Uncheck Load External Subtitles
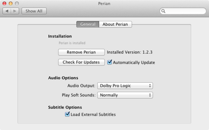This screenshot has height=130, width=209. click(x=67, y=114)
